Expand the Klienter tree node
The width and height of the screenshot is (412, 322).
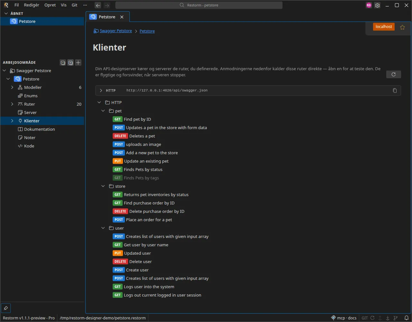pyautogui.click(x=12, y=121)
